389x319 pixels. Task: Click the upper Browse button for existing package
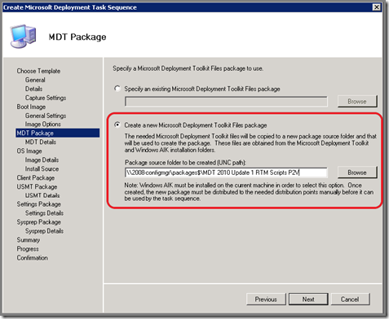tap(357, 102)
